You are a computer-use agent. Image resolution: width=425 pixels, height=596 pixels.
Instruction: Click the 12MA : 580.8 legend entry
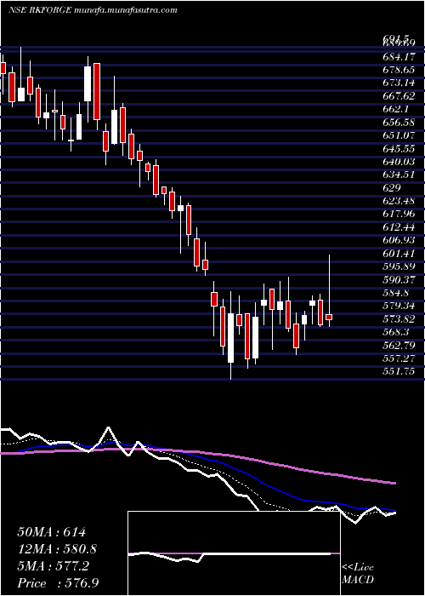pos(57,549)
